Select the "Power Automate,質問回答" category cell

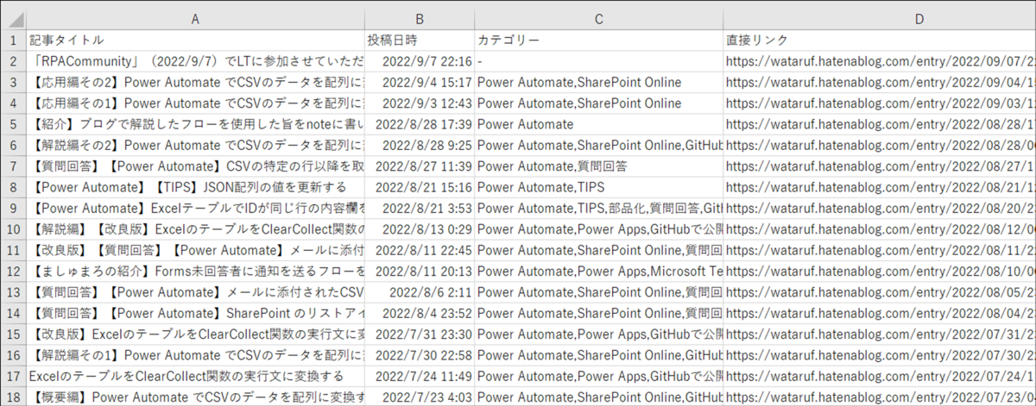point(598,166)
